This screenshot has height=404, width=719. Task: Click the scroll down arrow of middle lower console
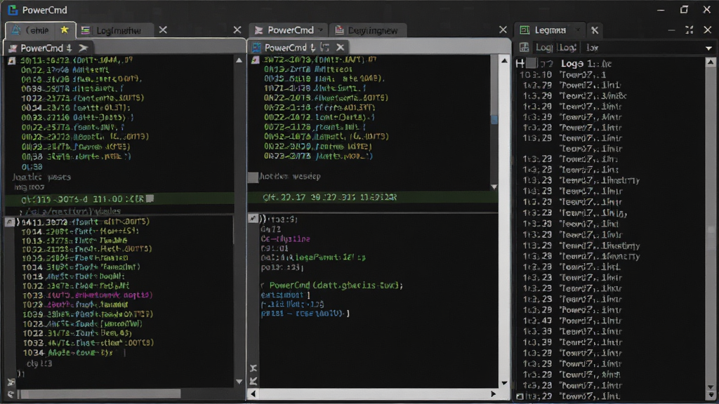504,383
